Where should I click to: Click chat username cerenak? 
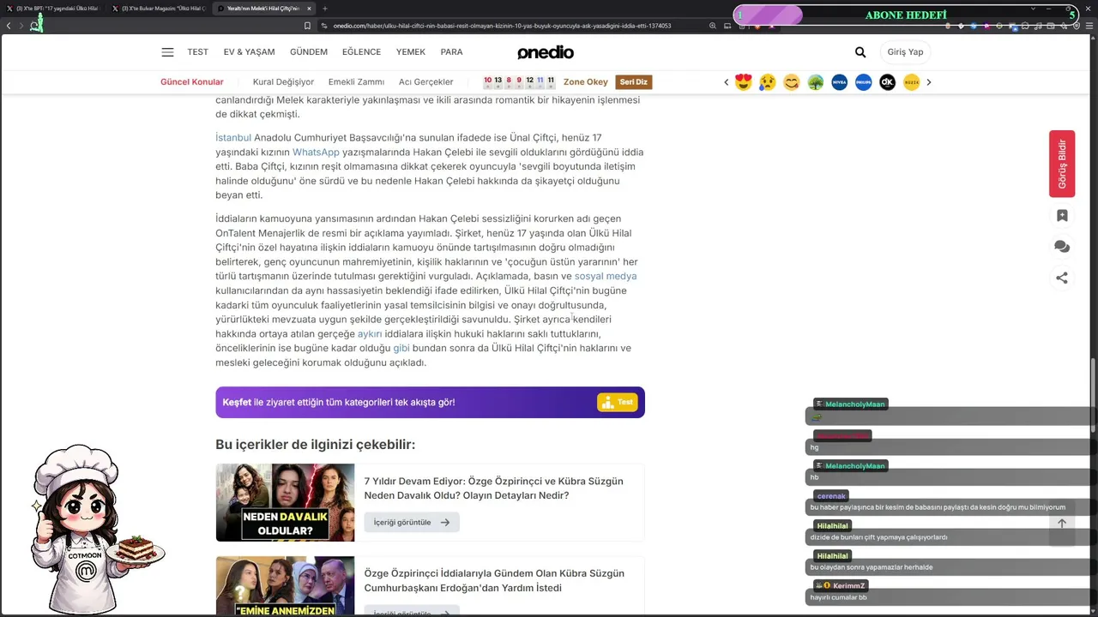(831, 496)
